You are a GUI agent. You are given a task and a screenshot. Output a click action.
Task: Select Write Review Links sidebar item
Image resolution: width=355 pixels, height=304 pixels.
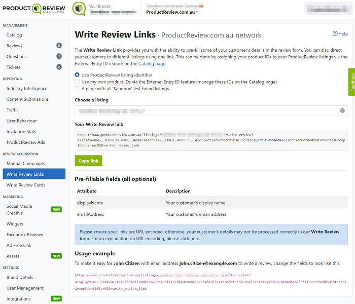[x=34, y=174]
